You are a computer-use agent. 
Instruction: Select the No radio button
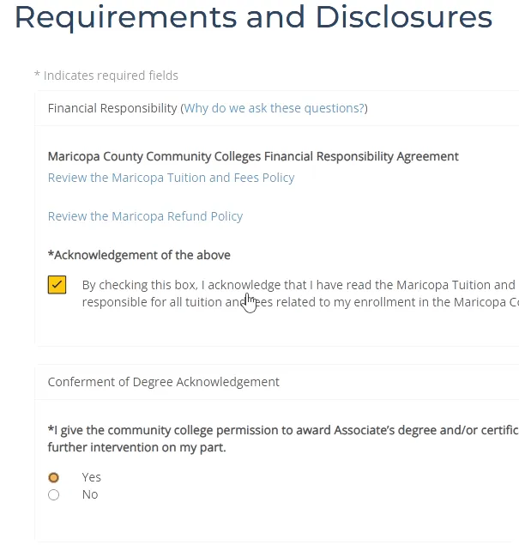pos(53,494)
